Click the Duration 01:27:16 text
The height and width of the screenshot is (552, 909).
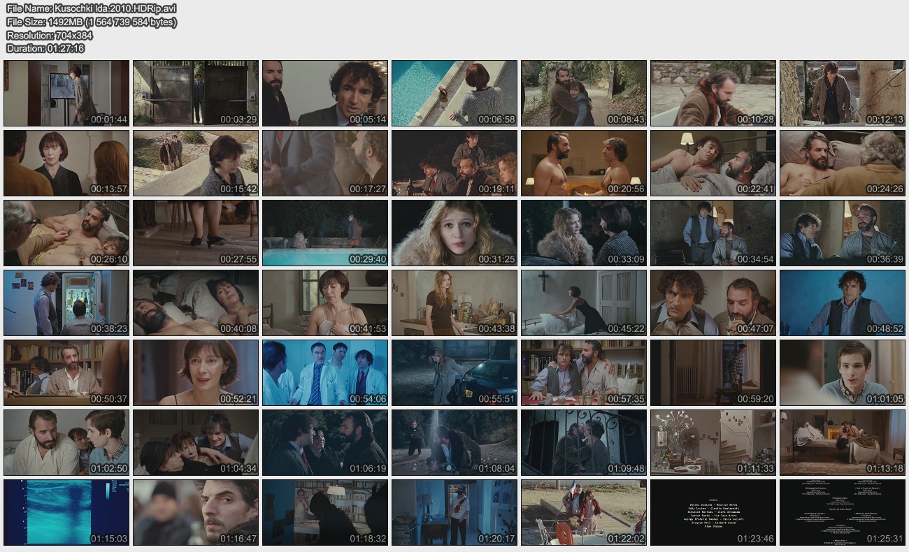[45, 48]
